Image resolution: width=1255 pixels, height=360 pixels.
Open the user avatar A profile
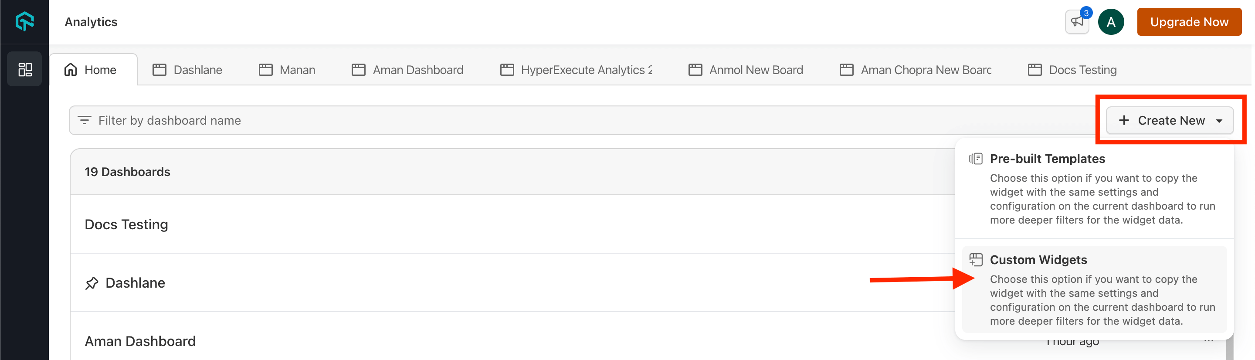pyautogui.click(x=1111, y=22)
